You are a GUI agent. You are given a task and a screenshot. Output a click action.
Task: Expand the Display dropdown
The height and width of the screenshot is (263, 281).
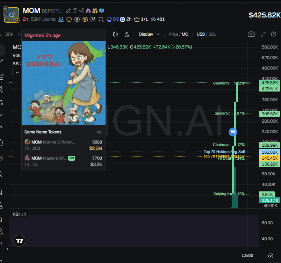click(x=149, y=34)
